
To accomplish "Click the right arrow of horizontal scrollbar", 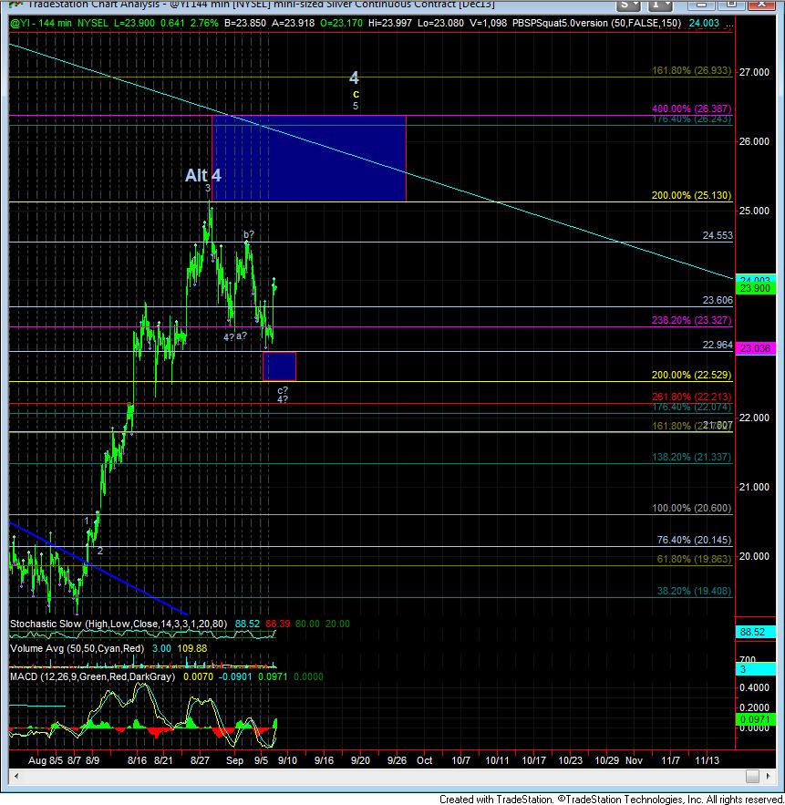I will (769, 776).
